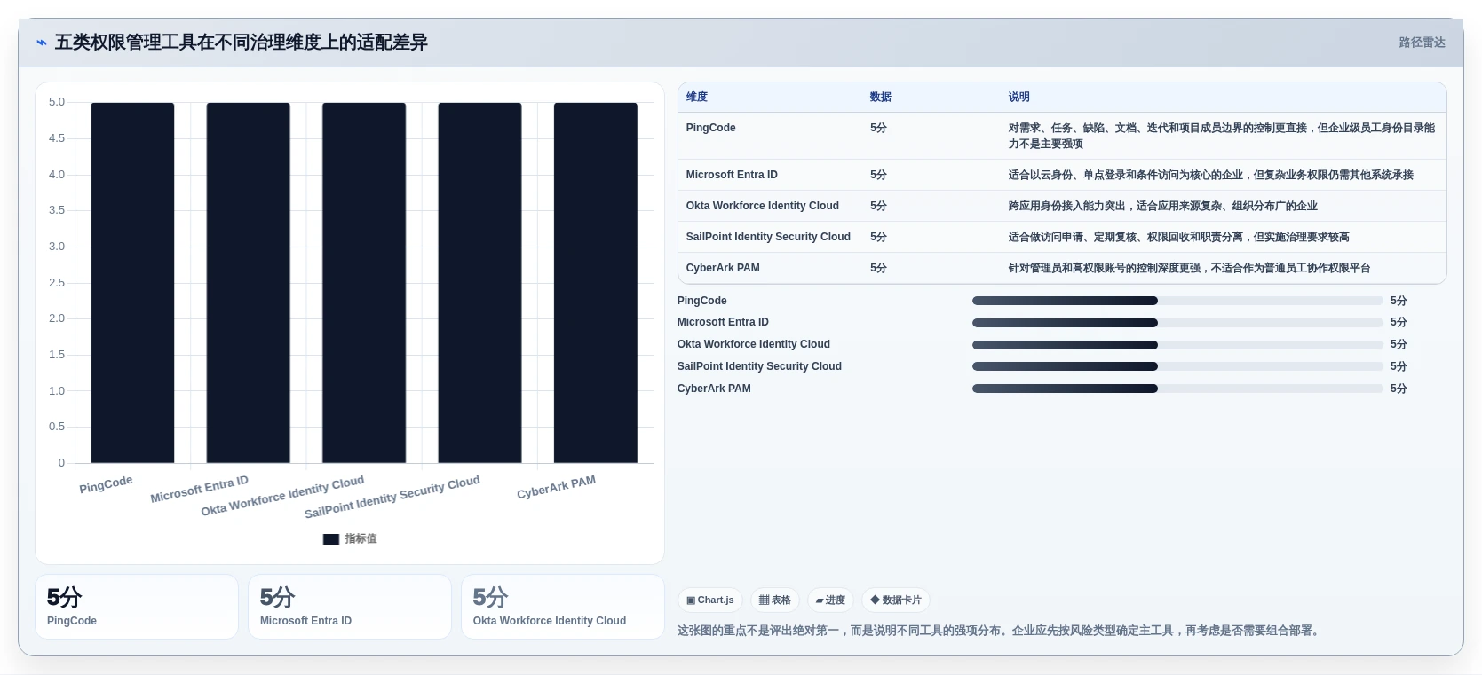Click description starting 适合以云身份
The height and width of the screenshot is (675, 1482).
coord(1210,175)
